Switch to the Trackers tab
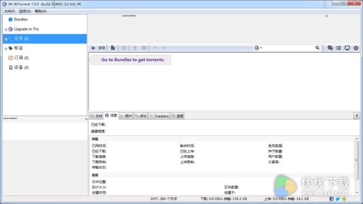 (x=159, y=116)
